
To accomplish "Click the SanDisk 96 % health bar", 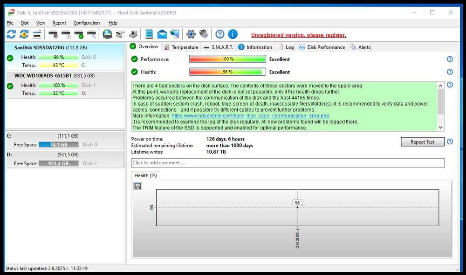I will tap(59, 57).
